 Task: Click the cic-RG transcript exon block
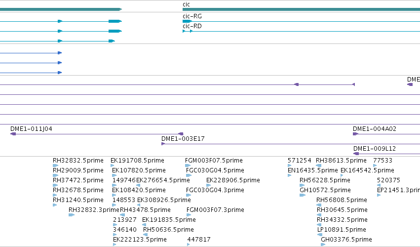187,21
